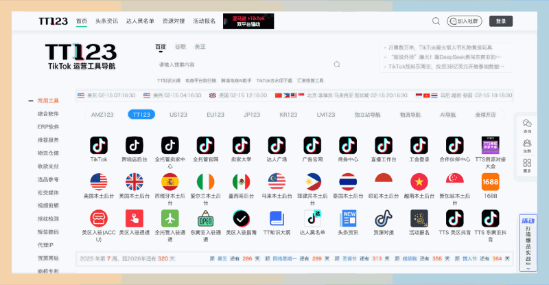The image size is (549, 285).
Task: Select 代理IP in left sidebar
Action: coord(45,245)
